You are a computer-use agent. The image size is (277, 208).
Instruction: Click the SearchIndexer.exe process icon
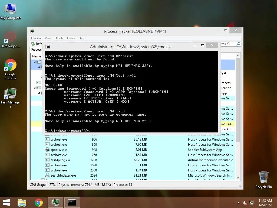click(x=47, y=175)
